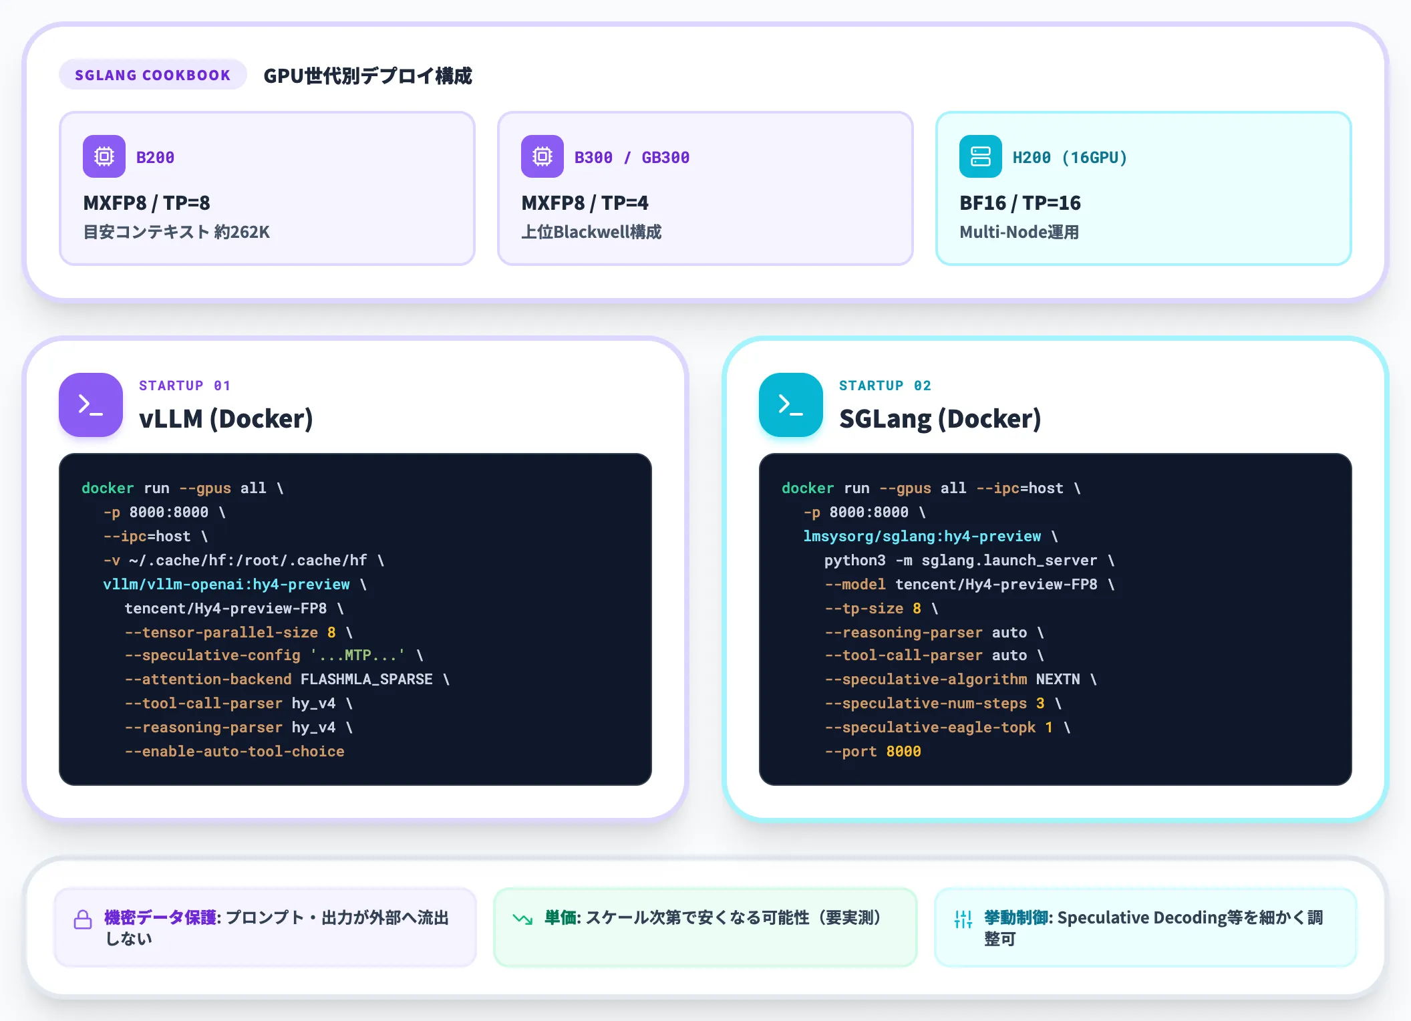Click the H200 server icon
Screen dimensions: 1411x1021
(x=981, y=156)
